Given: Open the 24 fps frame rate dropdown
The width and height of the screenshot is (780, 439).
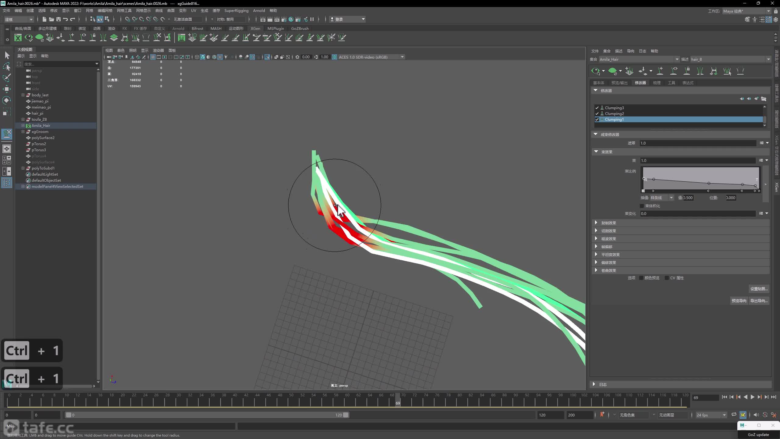Looking at the screenshot, I should pos(711,415).
